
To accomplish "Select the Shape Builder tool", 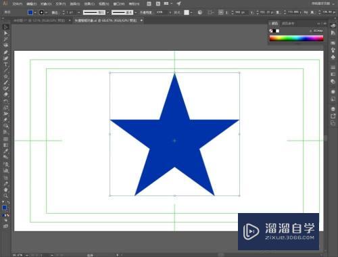I will tap(6, 126).
